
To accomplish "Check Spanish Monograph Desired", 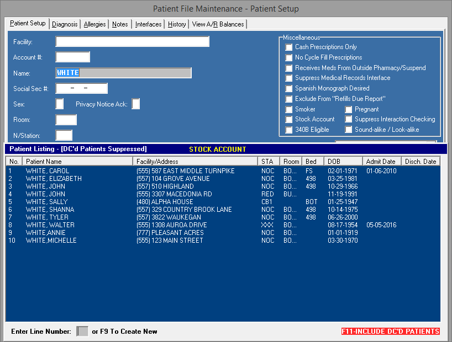I will click(x=289, y=89).
